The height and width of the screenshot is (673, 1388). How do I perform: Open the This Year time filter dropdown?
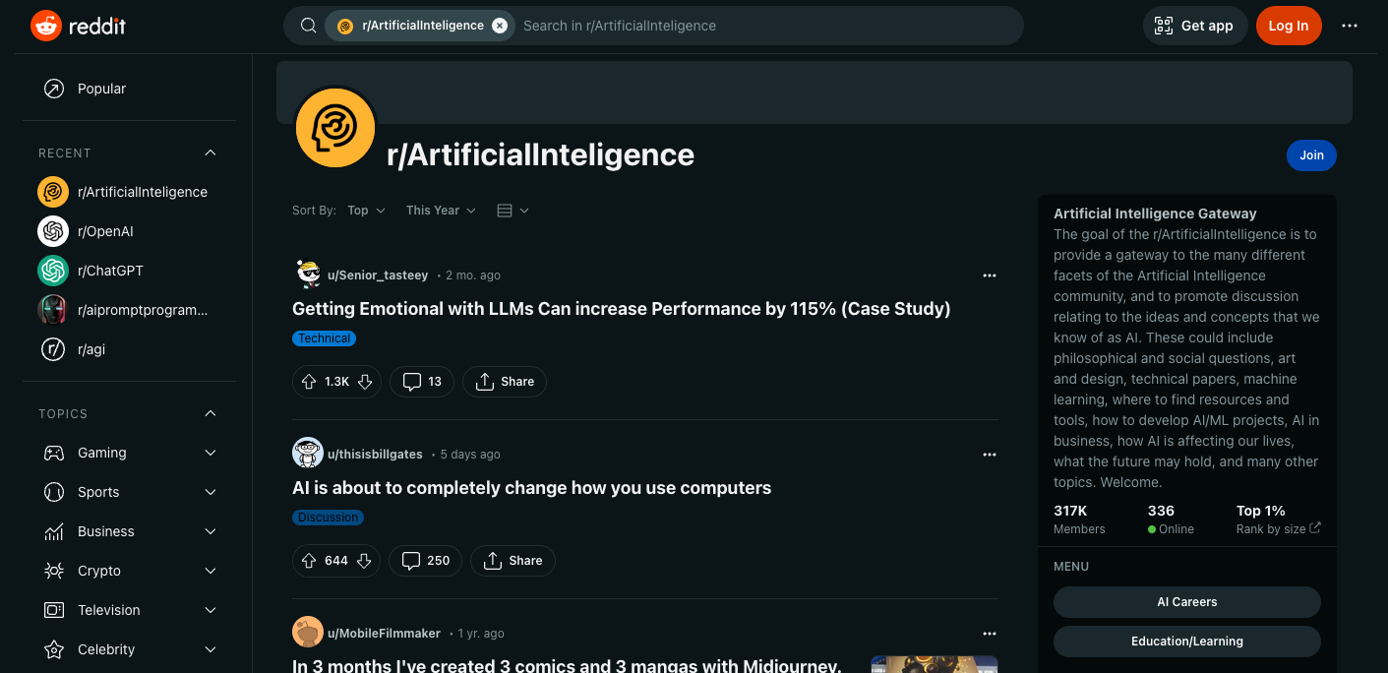click(x=440, y=210)
